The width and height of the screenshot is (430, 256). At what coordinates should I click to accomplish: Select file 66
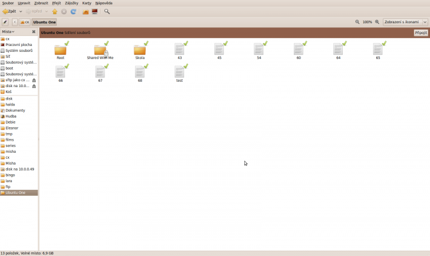[60, 73]
